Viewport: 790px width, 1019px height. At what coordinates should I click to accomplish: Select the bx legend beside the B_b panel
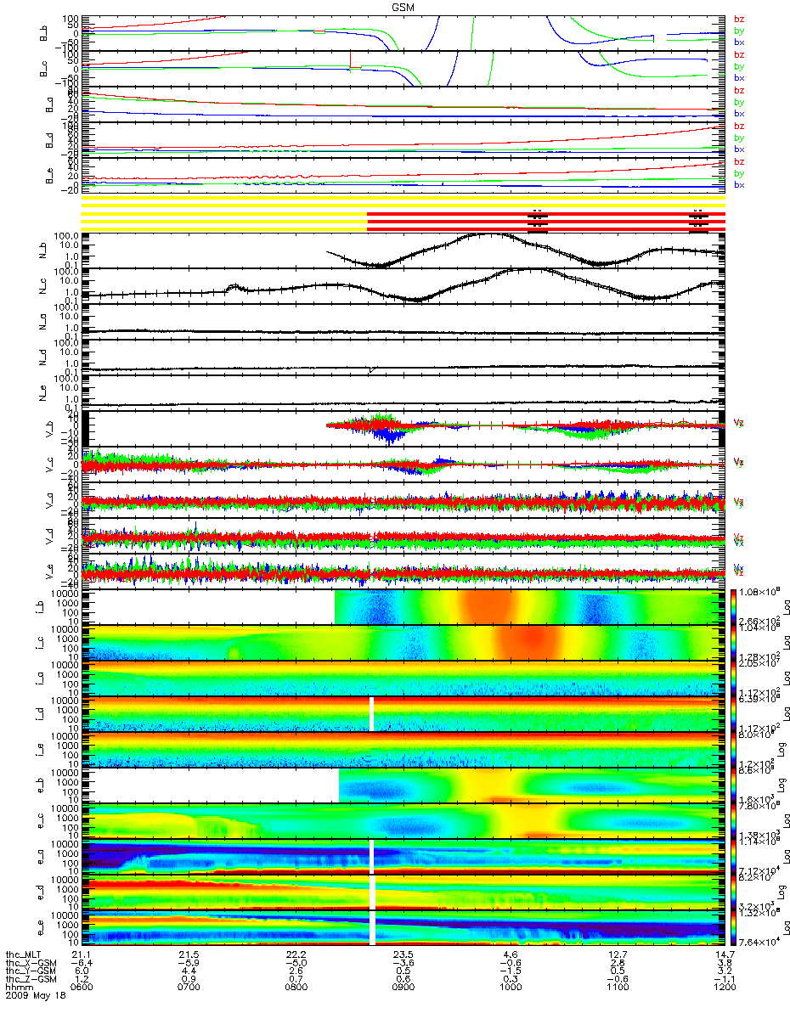(x=739, y=42)
